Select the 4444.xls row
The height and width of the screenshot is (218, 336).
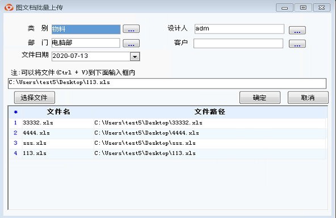point(167,133)
